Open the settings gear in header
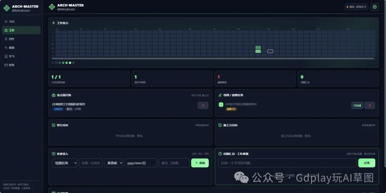Screen dimensions: 386x193 click(375, 7)
